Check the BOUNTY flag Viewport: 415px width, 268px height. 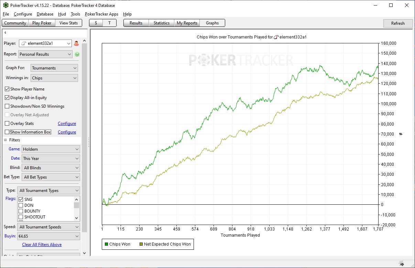[21, 211]
